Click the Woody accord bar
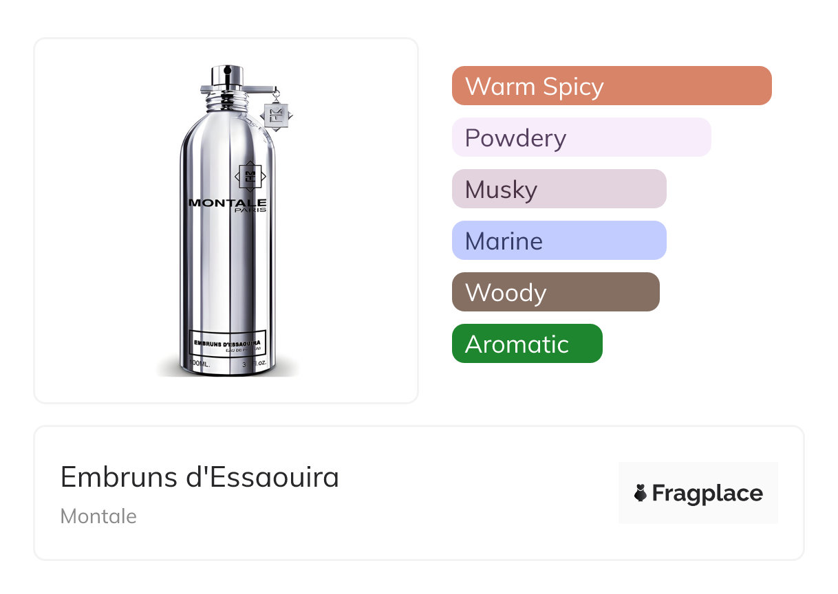The width and height of the screenshot is (838, 594). point(556,292)
